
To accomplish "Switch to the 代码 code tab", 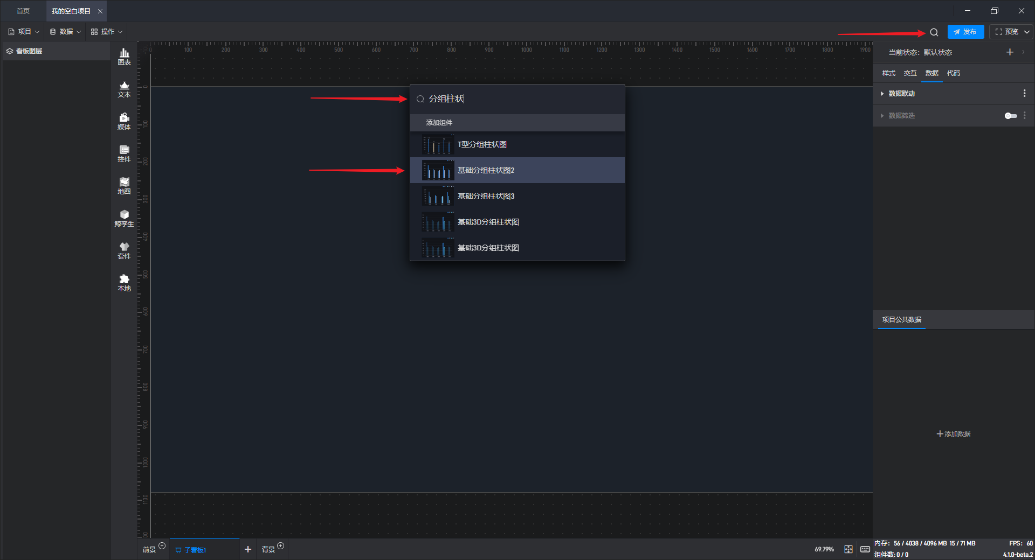I will [x=953, y=73].
